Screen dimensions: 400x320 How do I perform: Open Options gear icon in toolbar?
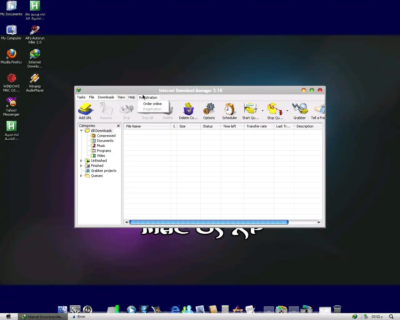[x=209, y=111]
